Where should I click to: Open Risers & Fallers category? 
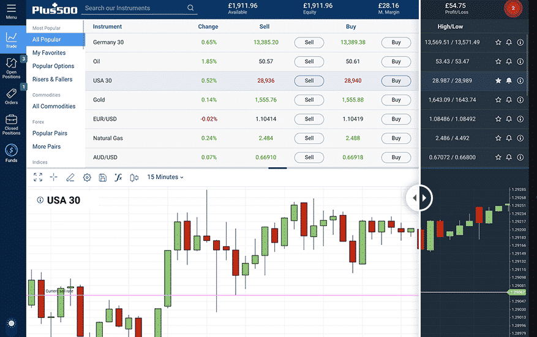[x=53, y=79]
